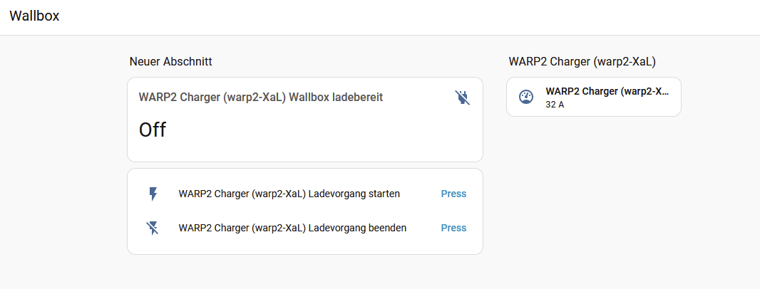The image size is (760, 289).
Task: Click the right-hand WARP2 Charger section heading
Action: 582,62
